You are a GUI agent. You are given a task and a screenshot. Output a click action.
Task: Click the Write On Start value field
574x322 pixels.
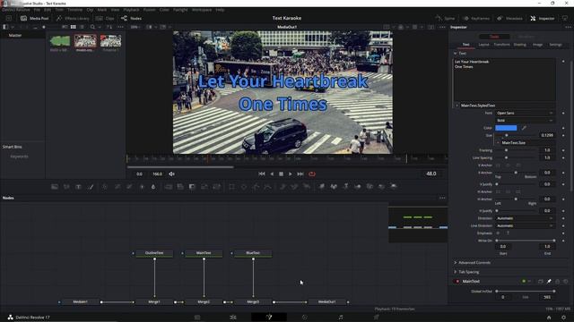[503, 247]
